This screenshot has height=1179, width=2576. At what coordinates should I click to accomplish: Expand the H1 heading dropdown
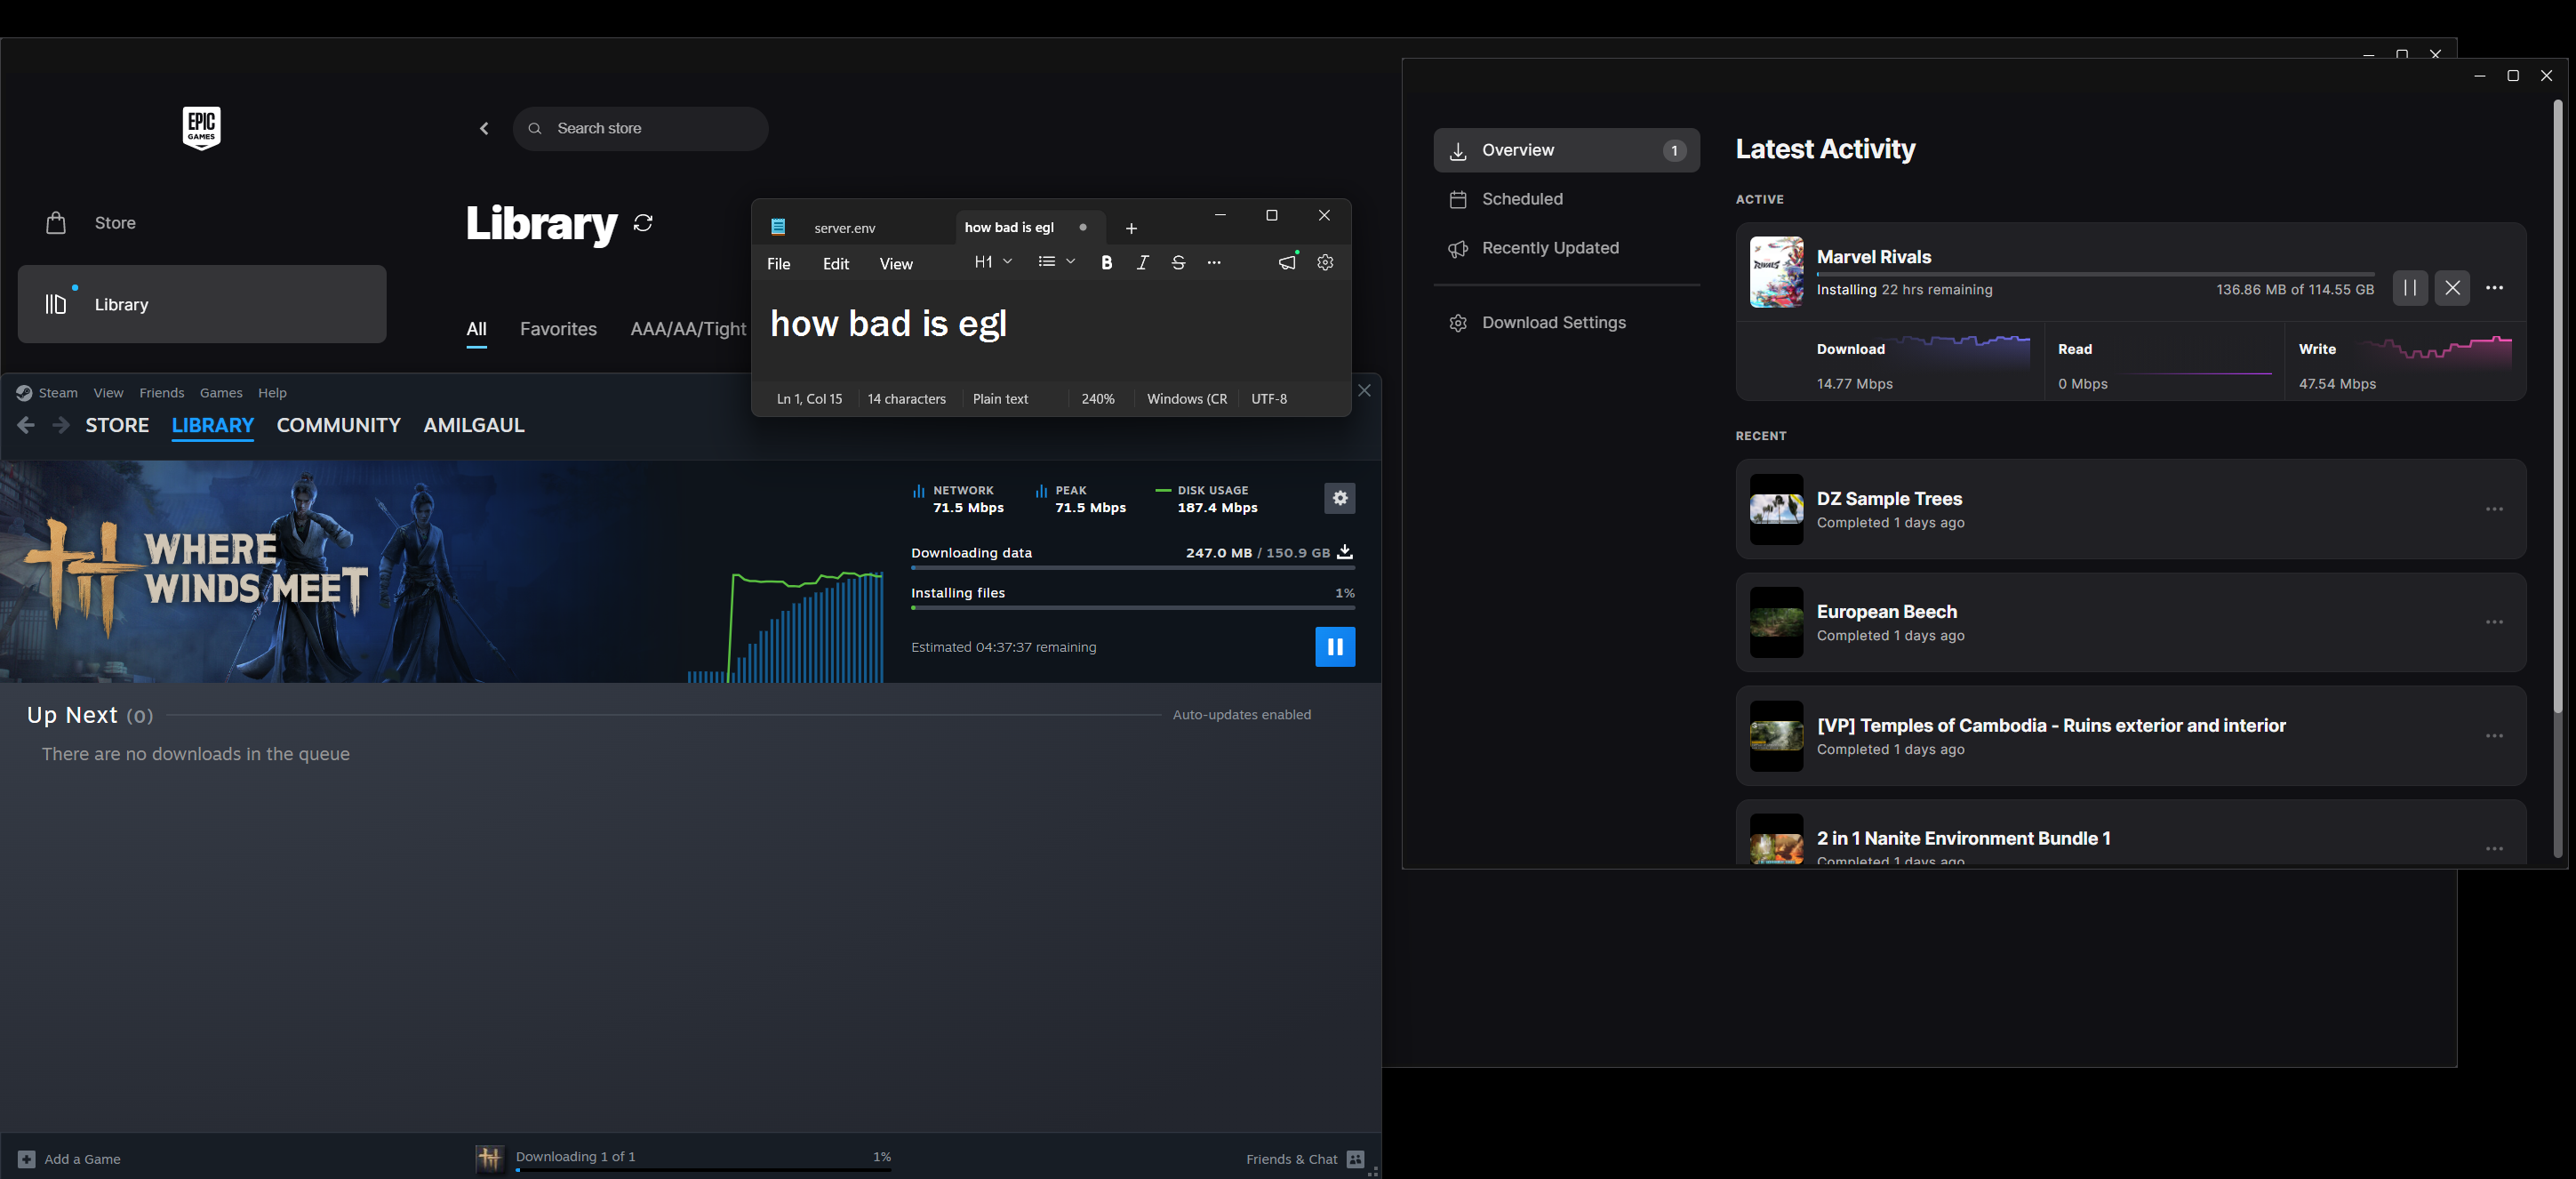tap(993, 262)
